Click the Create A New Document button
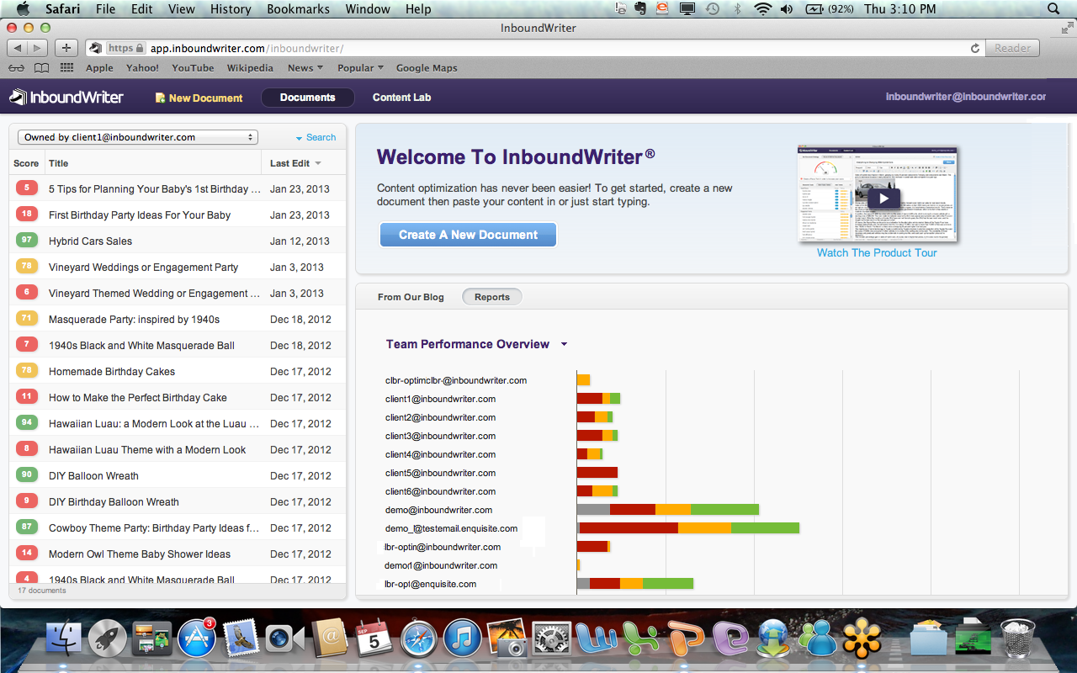Viewport: 1077px width, 673px height. [x=468, y=235]
